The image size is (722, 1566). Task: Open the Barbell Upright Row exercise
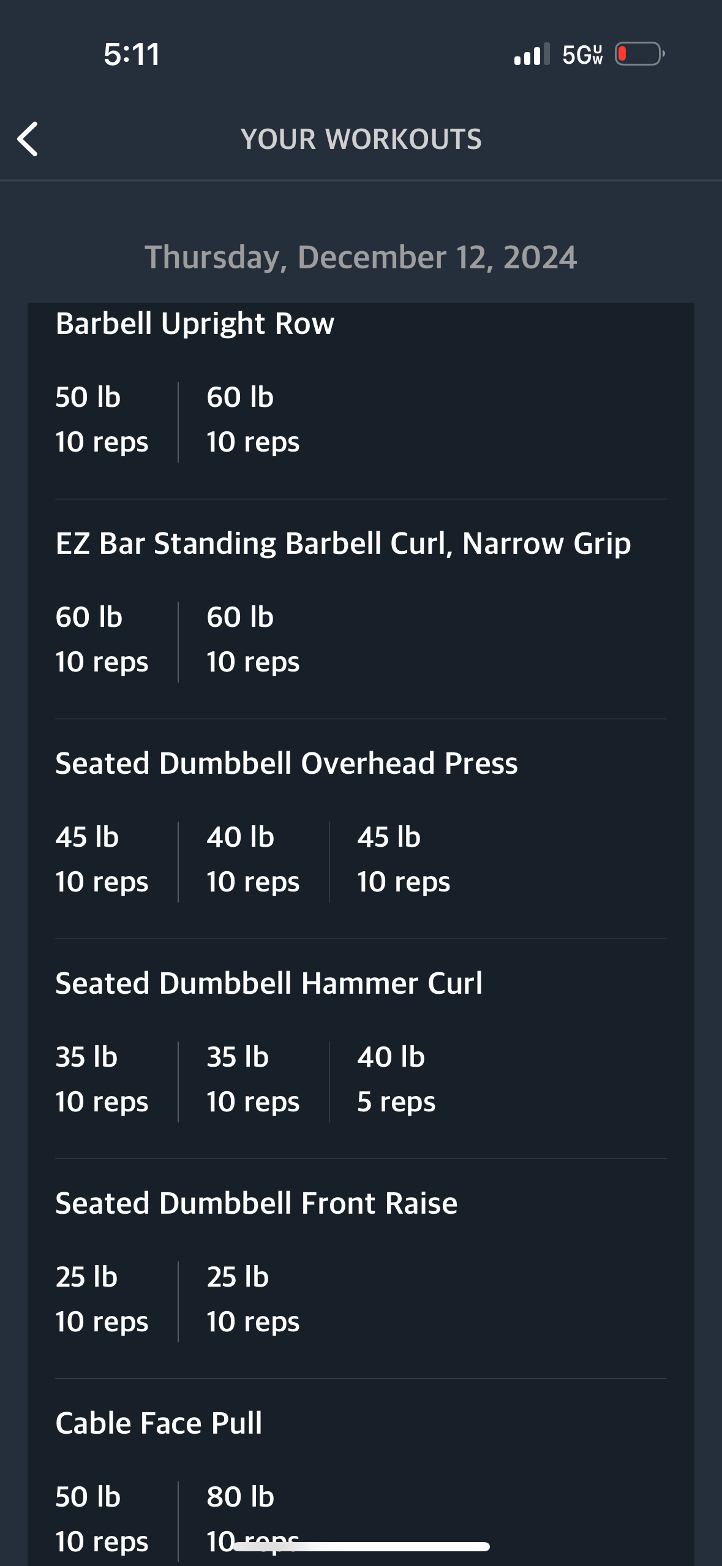point(195,323)
